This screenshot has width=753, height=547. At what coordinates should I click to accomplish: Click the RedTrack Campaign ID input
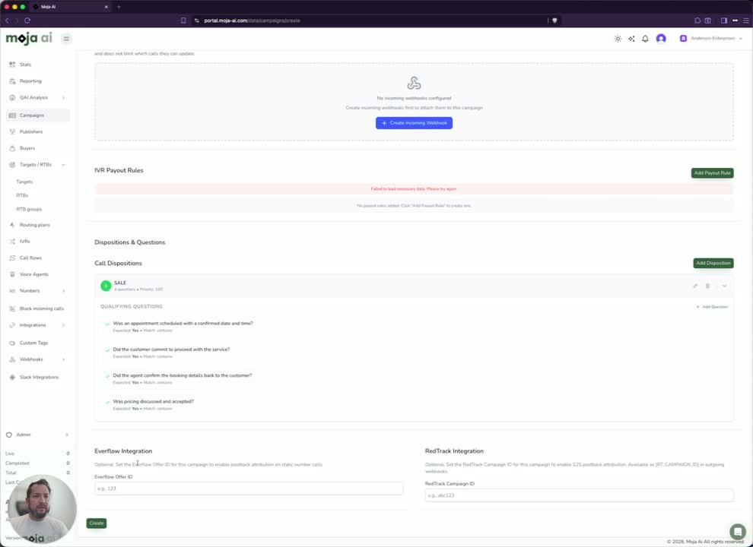579,495
